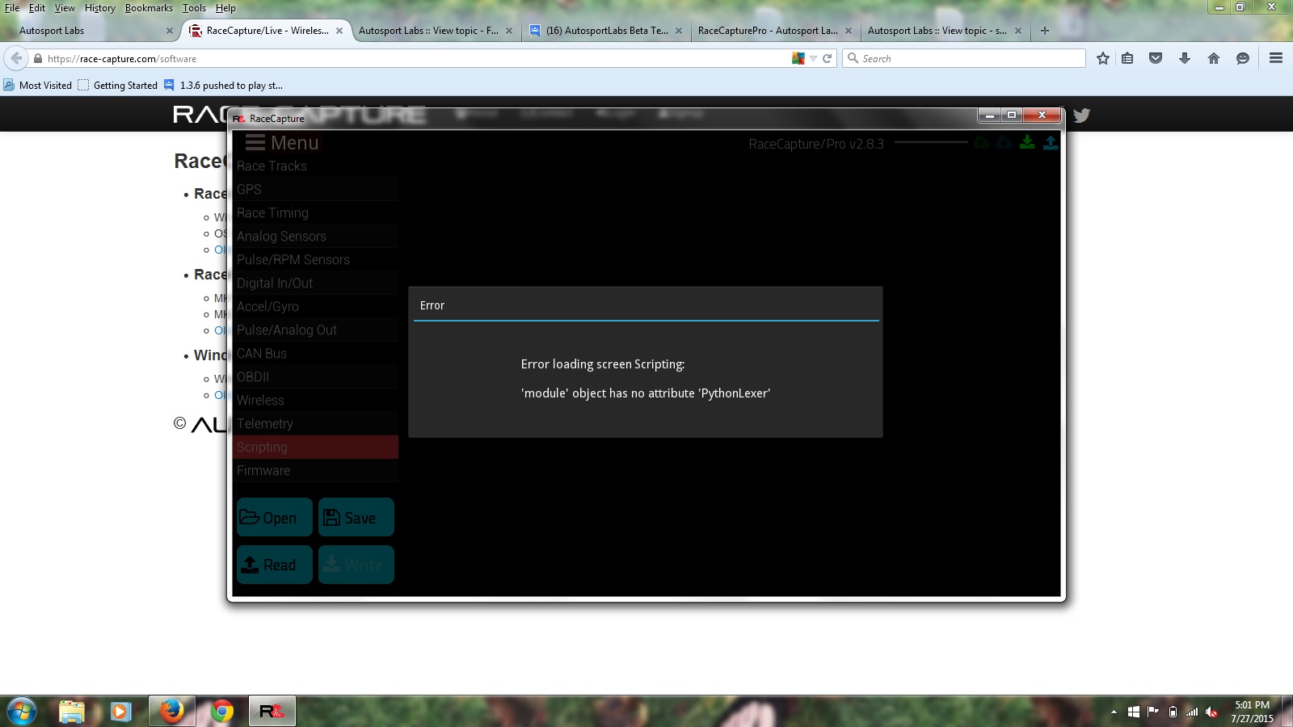Open the History menu in Firefox

coord(100,8)
